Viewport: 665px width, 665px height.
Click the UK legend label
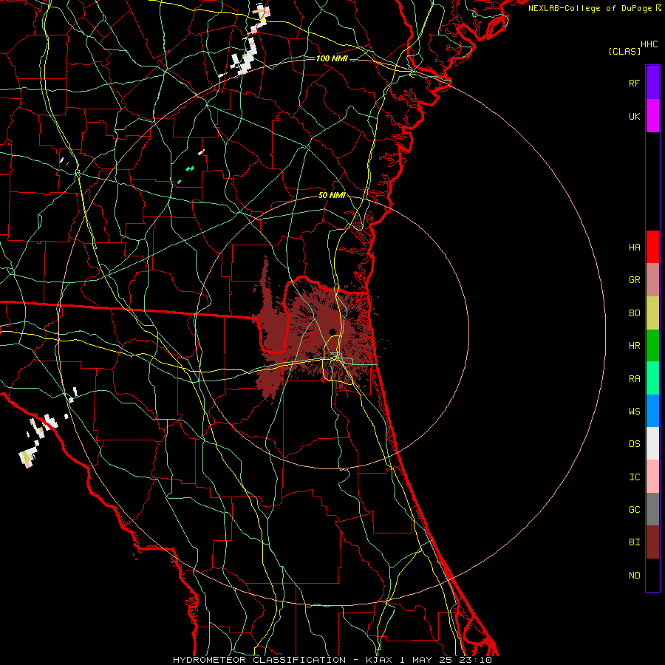click(635, 116)
